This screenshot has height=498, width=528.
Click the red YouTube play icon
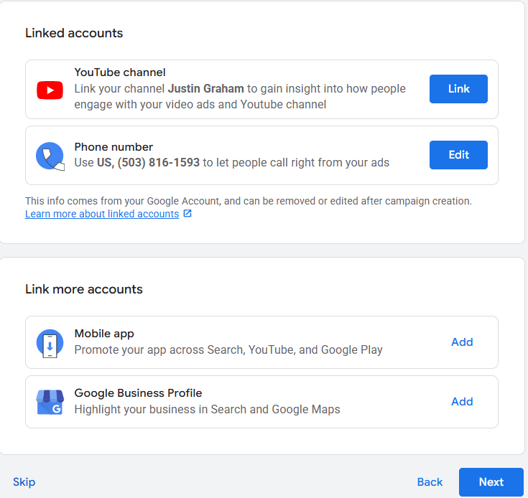pyautogui.click(x=50, y=90)
